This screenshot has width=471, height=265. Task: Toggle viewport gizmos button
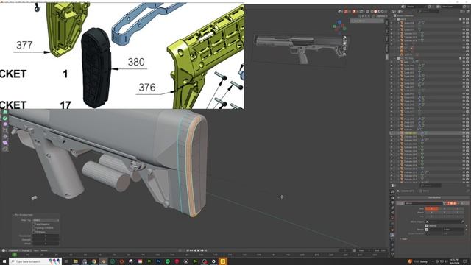(347, 12)
